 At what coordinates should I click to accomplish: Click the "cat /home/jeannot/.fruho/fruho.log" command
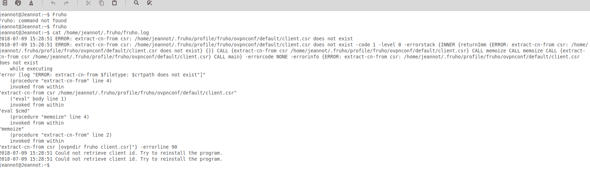click(x=101, y=33)
